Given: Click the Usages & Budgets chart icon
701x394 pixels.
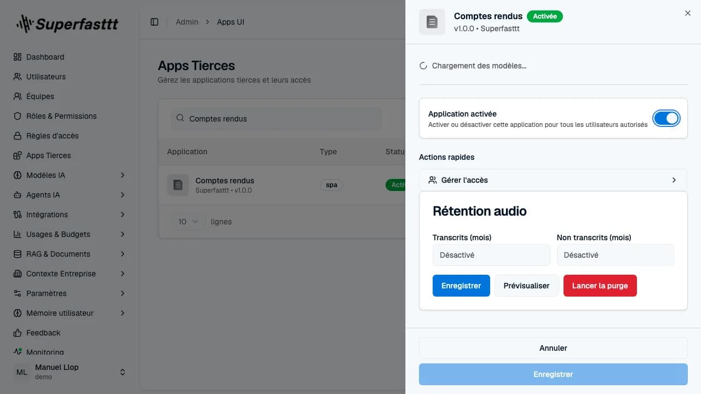Looking at the screenshot, I should tap(18, 234).
